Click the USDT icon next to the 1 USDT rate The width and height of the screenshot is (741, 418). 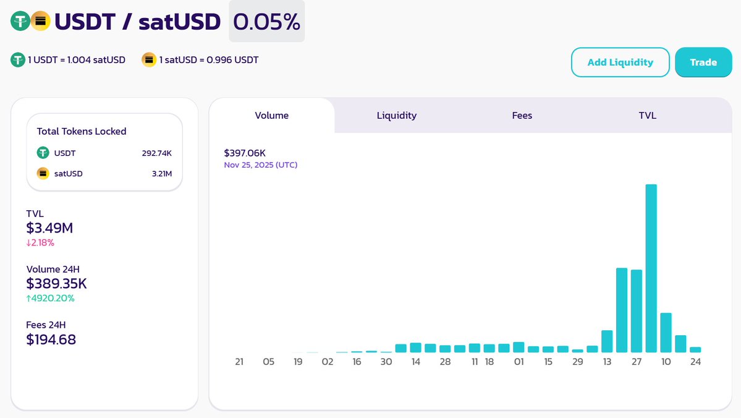(18, 60)
